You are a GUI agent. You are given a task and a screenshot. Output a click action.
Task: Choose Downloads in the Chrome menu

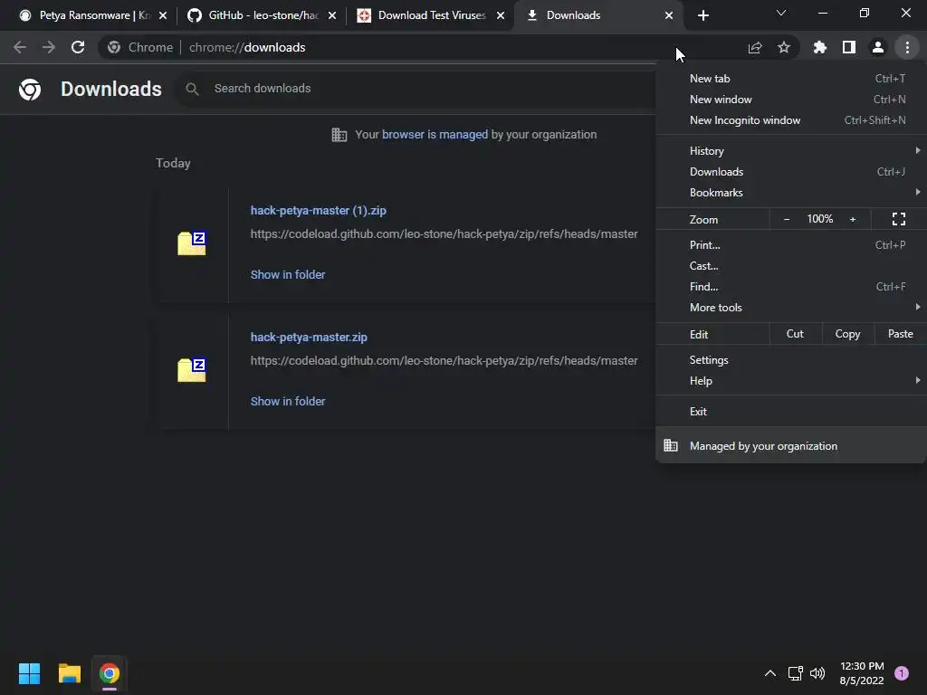click(x=791, y=171)
